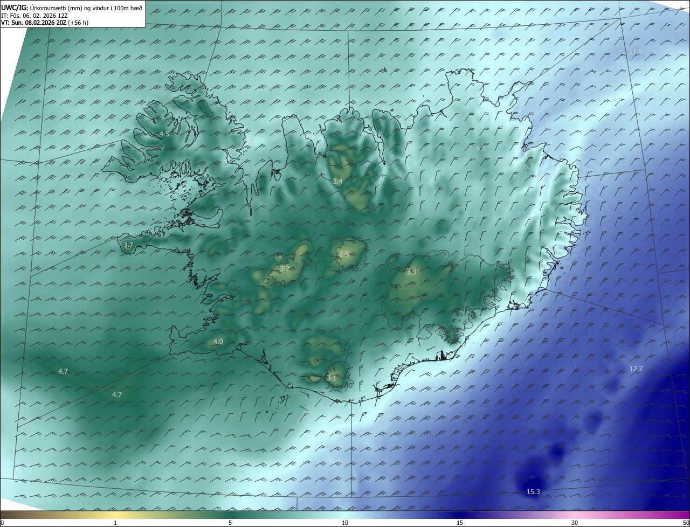The height and width of the screenshot is (527, 690).
Task: Click the 9.9 value label over the northeast sea
Action: 617,100
